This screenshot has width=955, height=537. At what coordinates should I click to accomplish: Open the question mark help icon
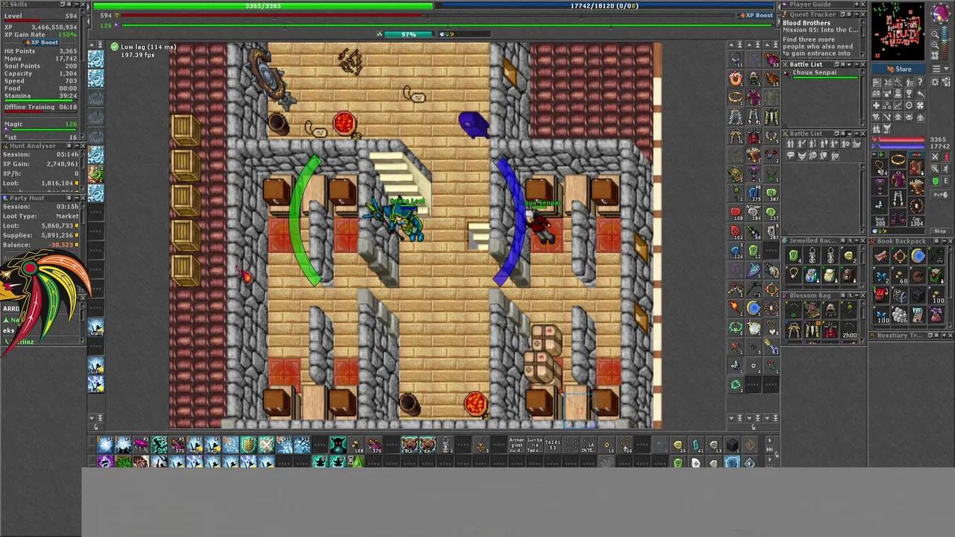click(920, 81)
